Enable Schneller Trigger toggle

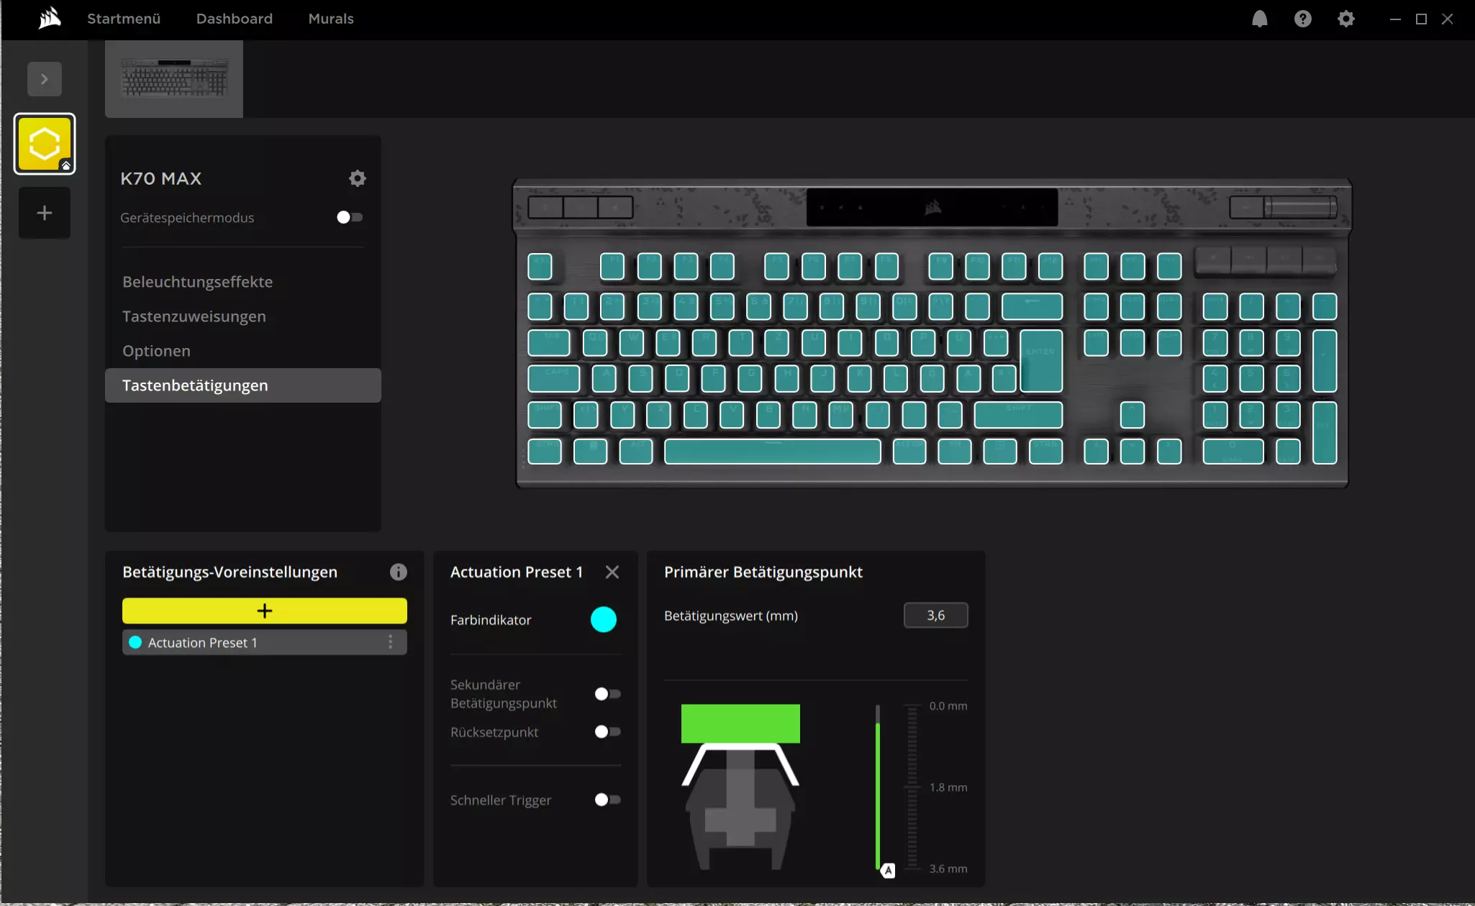(x=607, y=800)
